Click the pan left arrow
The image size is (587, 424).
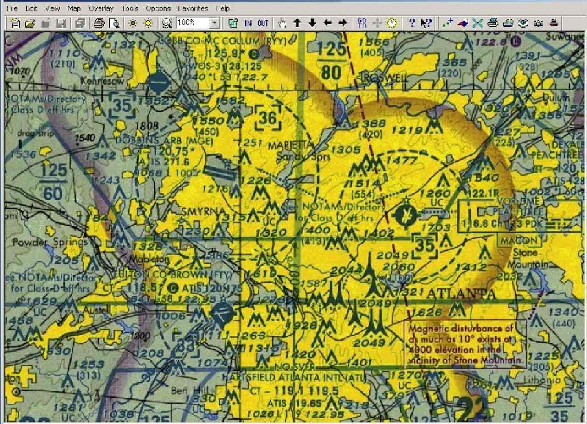click(x=327, y=23)
